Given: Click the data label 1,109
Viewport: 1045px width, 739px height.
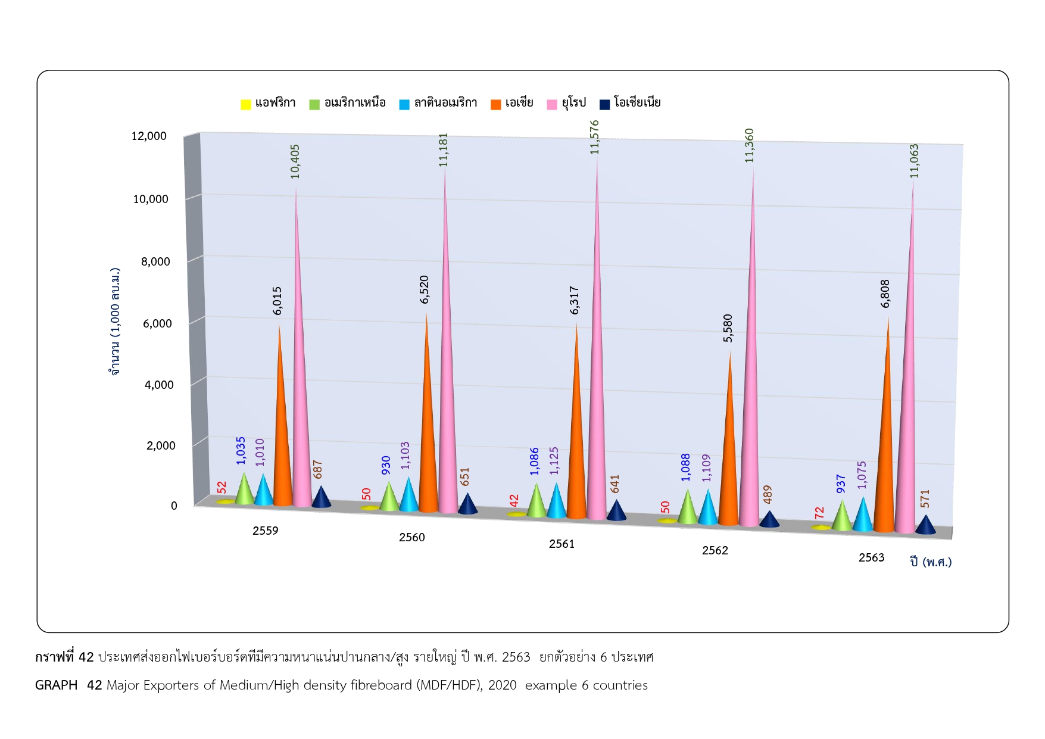Looking at the screenshot, I should click(707, 469).
